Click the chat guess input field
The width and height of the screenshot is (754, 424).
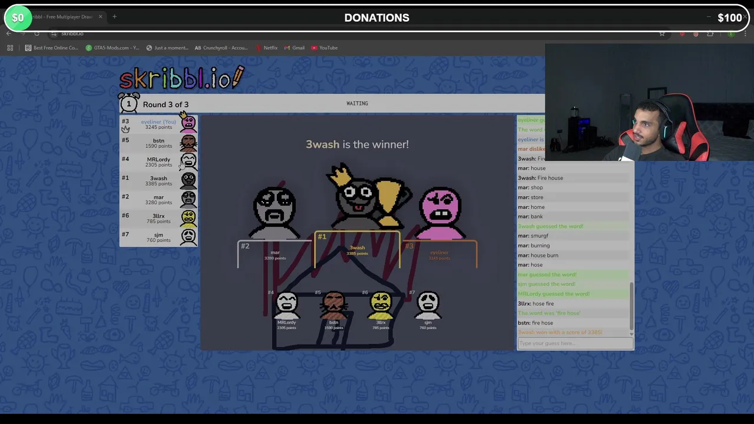coord(575,343)
